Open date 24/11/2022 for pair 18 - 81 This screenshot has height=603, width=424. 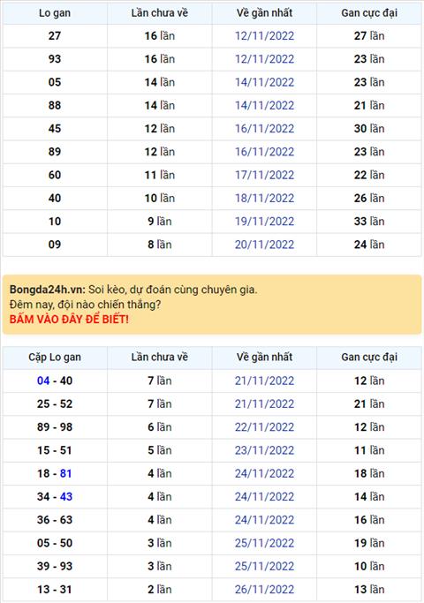coord(264,473)
